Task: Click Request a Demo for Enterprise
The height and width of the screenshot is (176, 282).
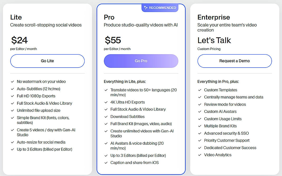Action: coord(234,61)
